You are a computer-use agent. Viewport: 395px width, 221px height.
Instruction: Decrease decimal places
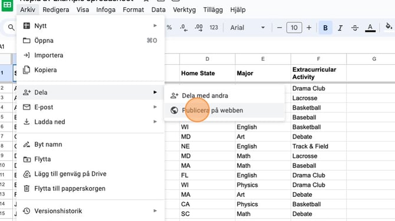pyautogui.click(x=183, y=28)
